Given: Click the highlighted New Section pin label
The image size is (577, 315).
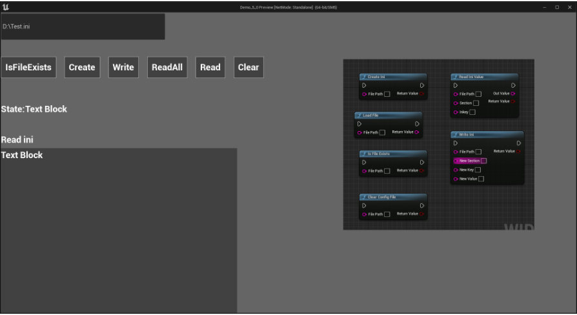Looking at the screenshot, I should pyautogui.click(x=470, y=161).
